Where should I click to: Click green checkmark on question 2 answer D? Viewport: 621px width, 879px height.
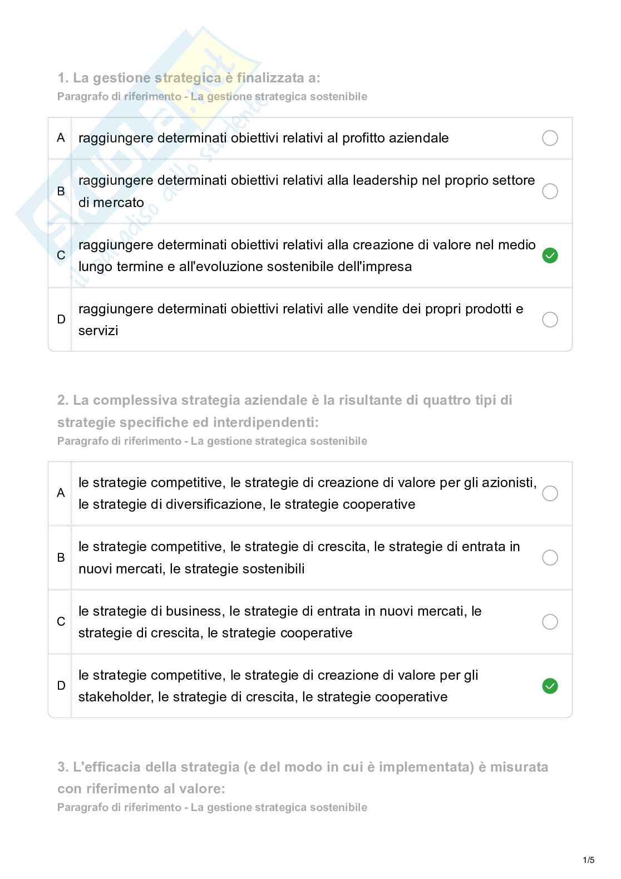pyautogui.click(x=549, y=686)
